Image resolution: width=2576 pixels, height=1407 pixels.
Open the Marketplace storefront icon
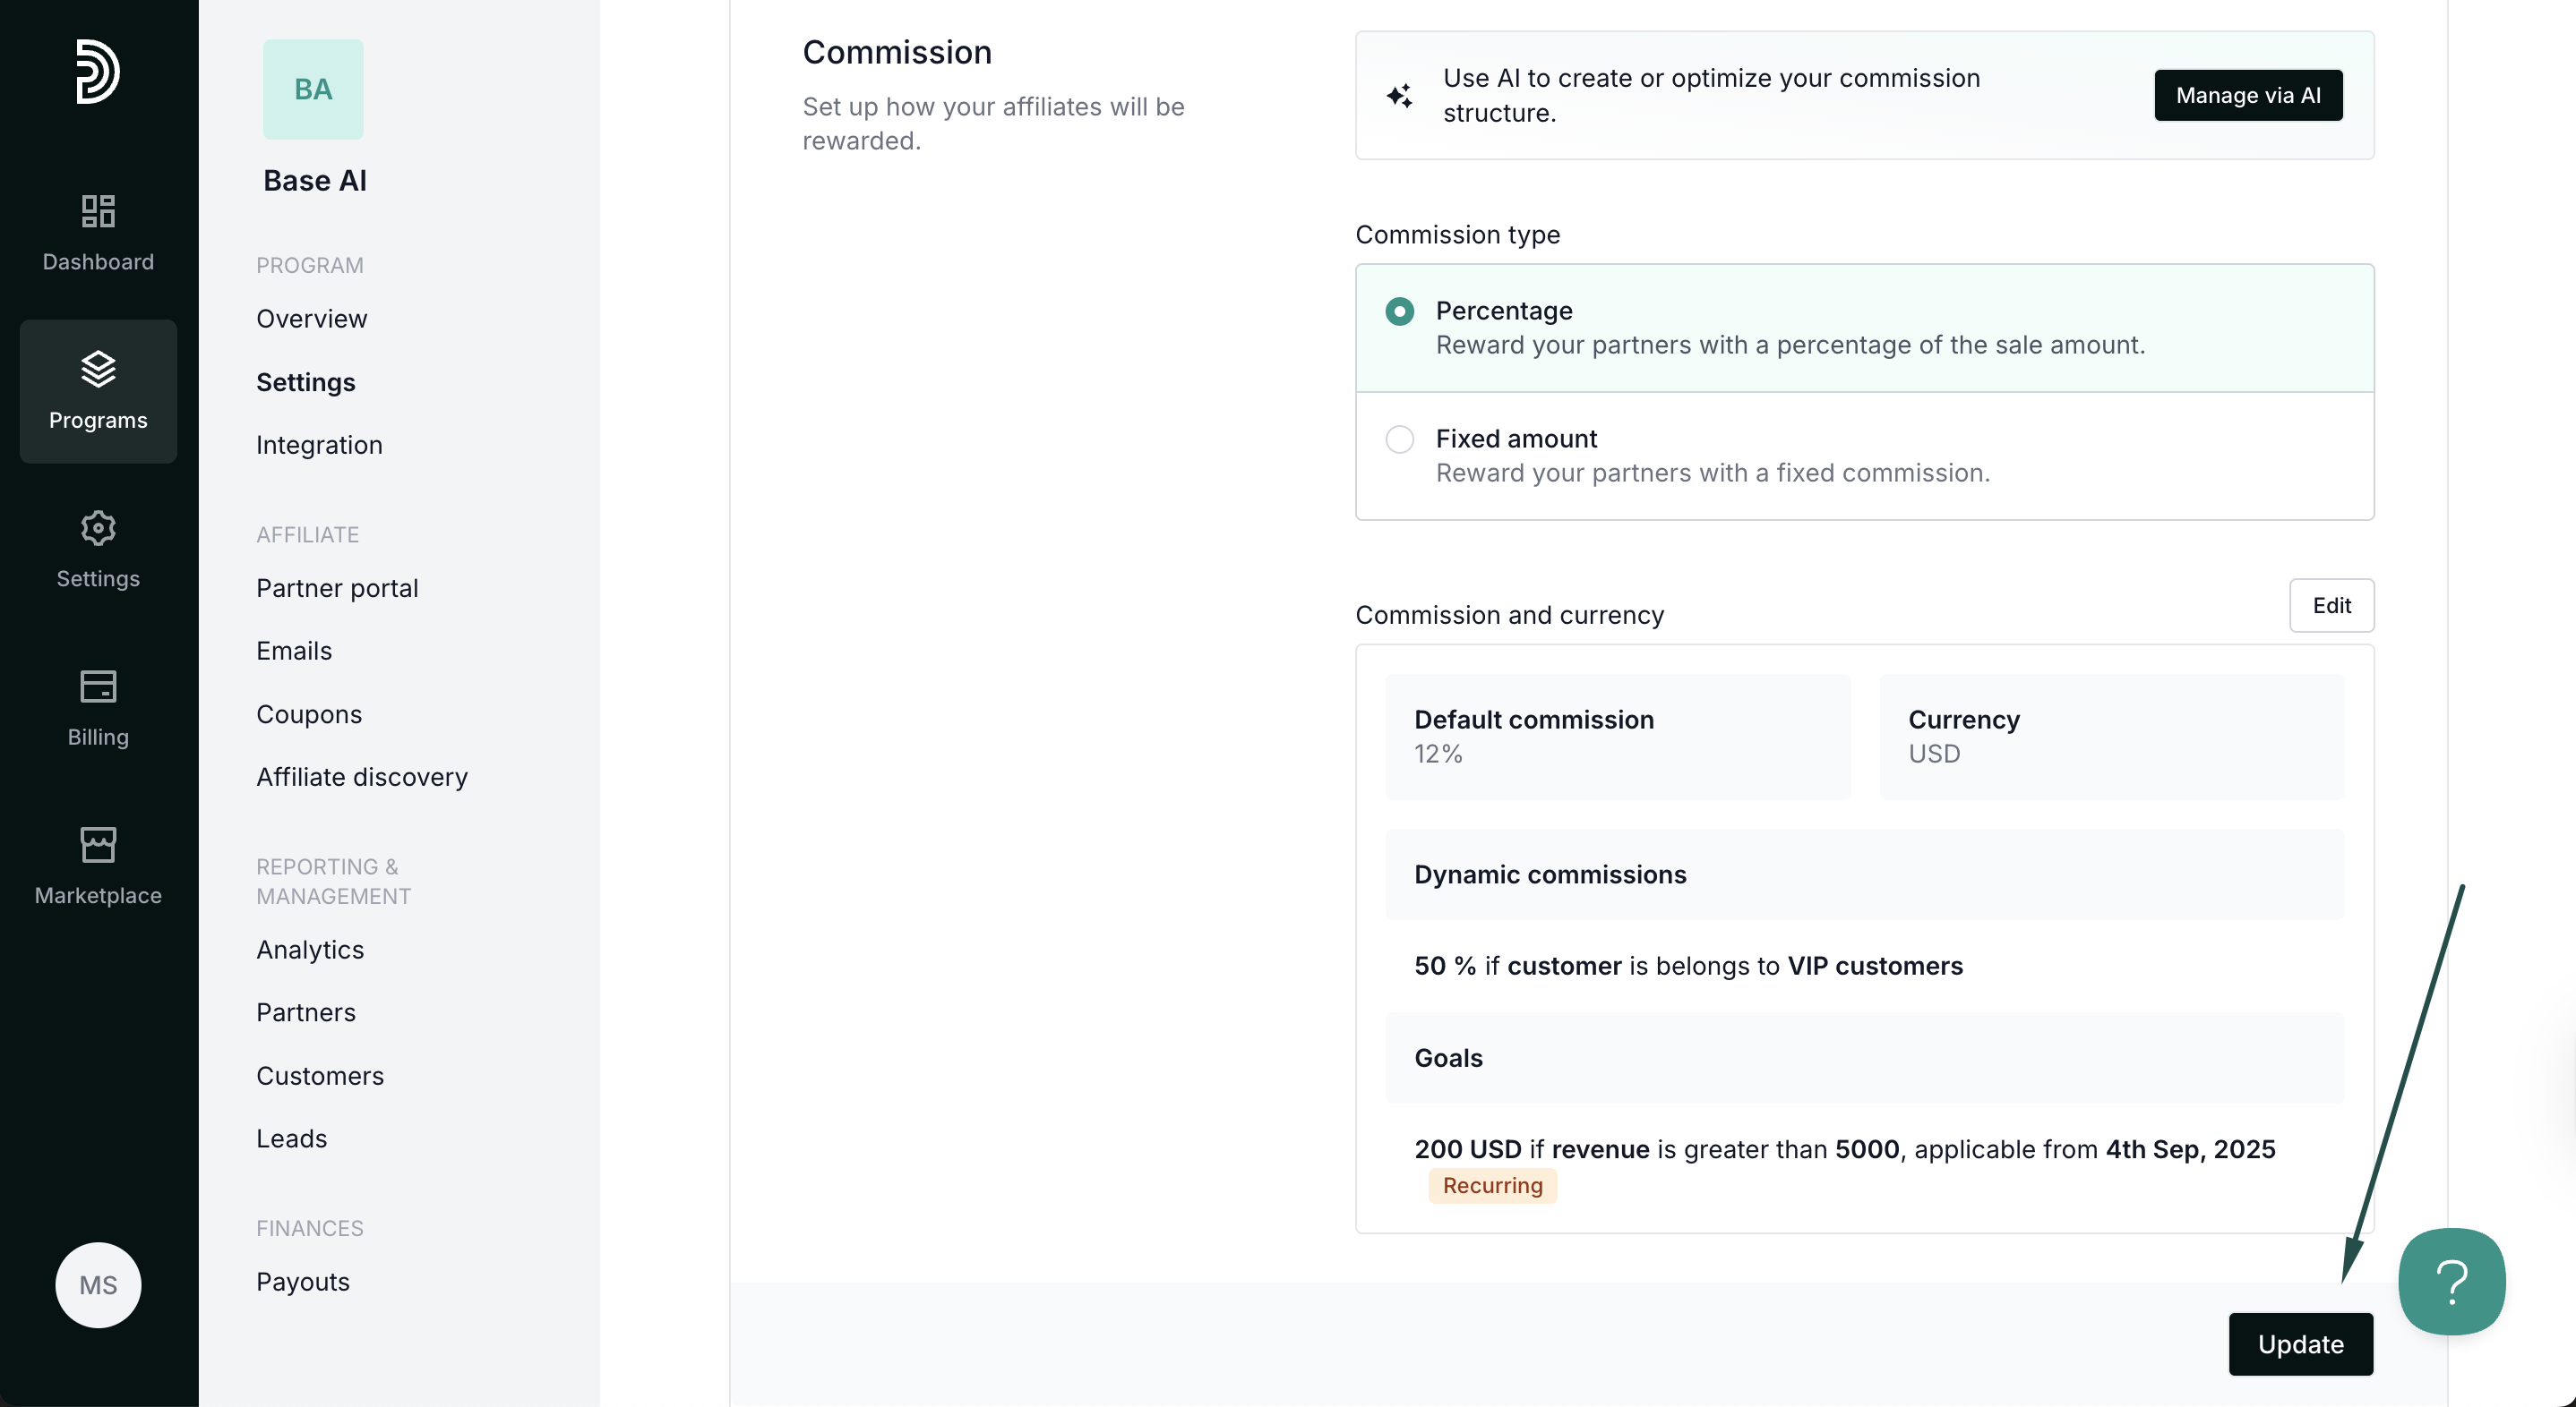98,844
